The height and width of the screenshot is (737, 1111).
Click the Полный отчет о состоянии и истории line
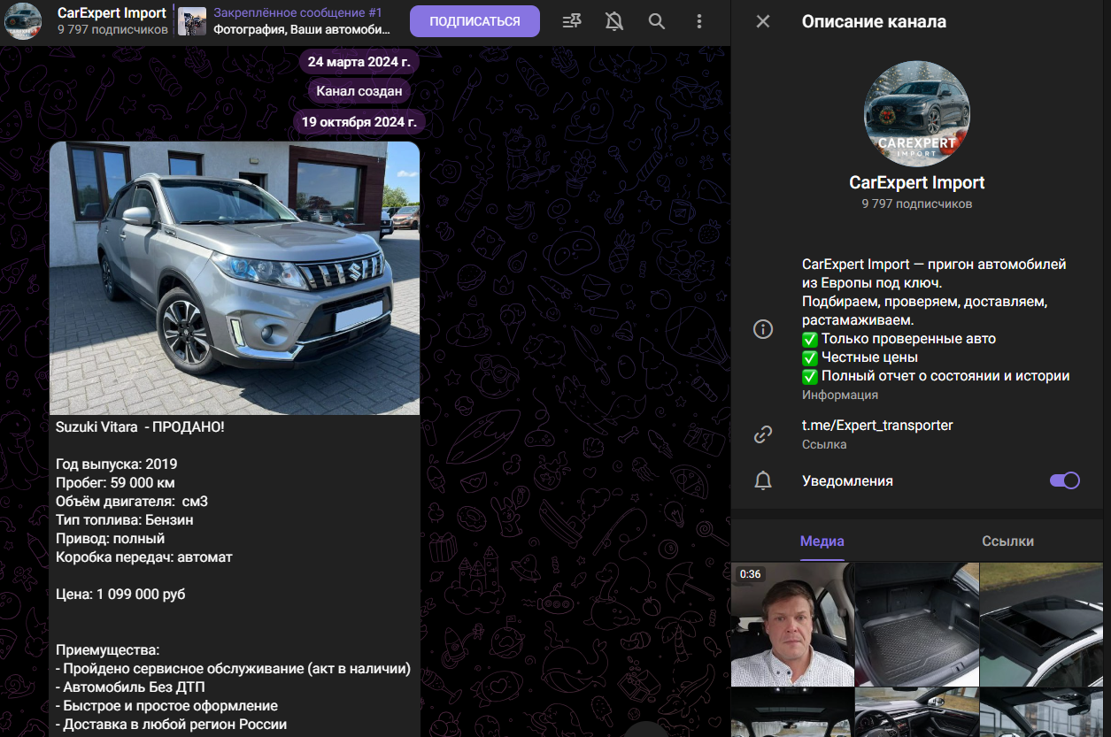click(936, 375)
